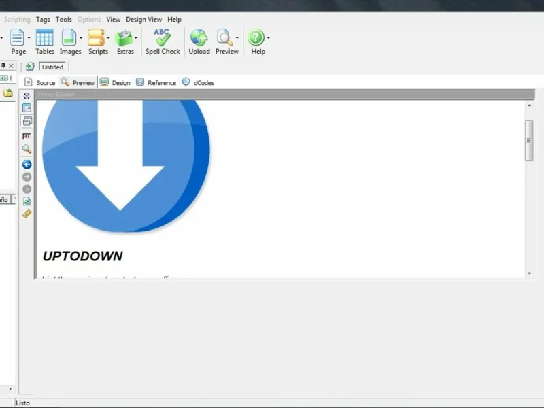
Task: Click the preview scrollbar down arrow
Action: (529, 273)
